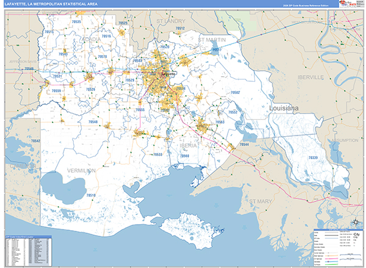
Task: Click ZIP code 70544 label
Action: 243,145
